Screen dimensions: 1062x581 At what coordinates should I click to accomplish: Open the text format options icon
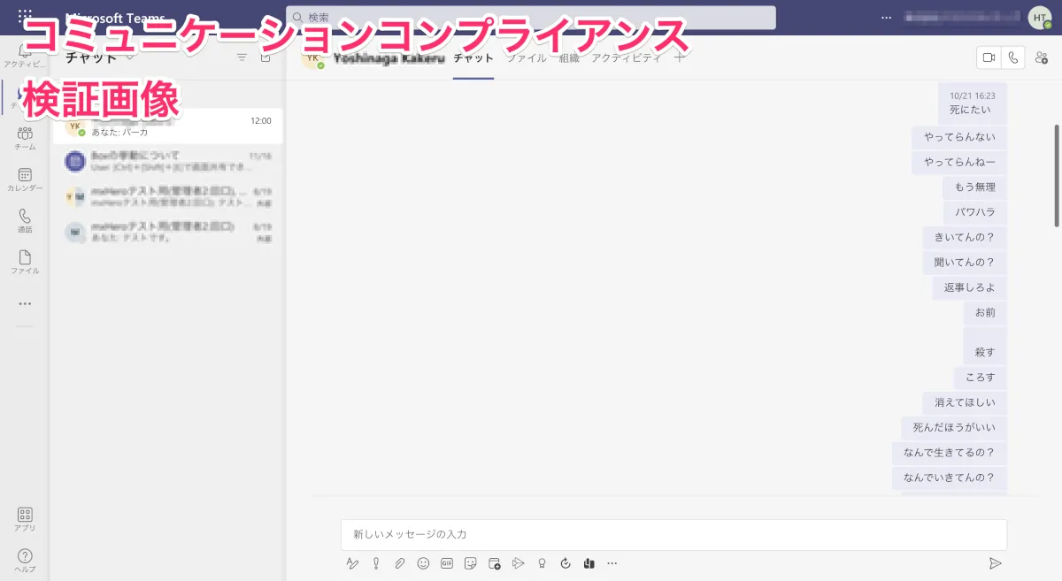click(x=352, y=563)
